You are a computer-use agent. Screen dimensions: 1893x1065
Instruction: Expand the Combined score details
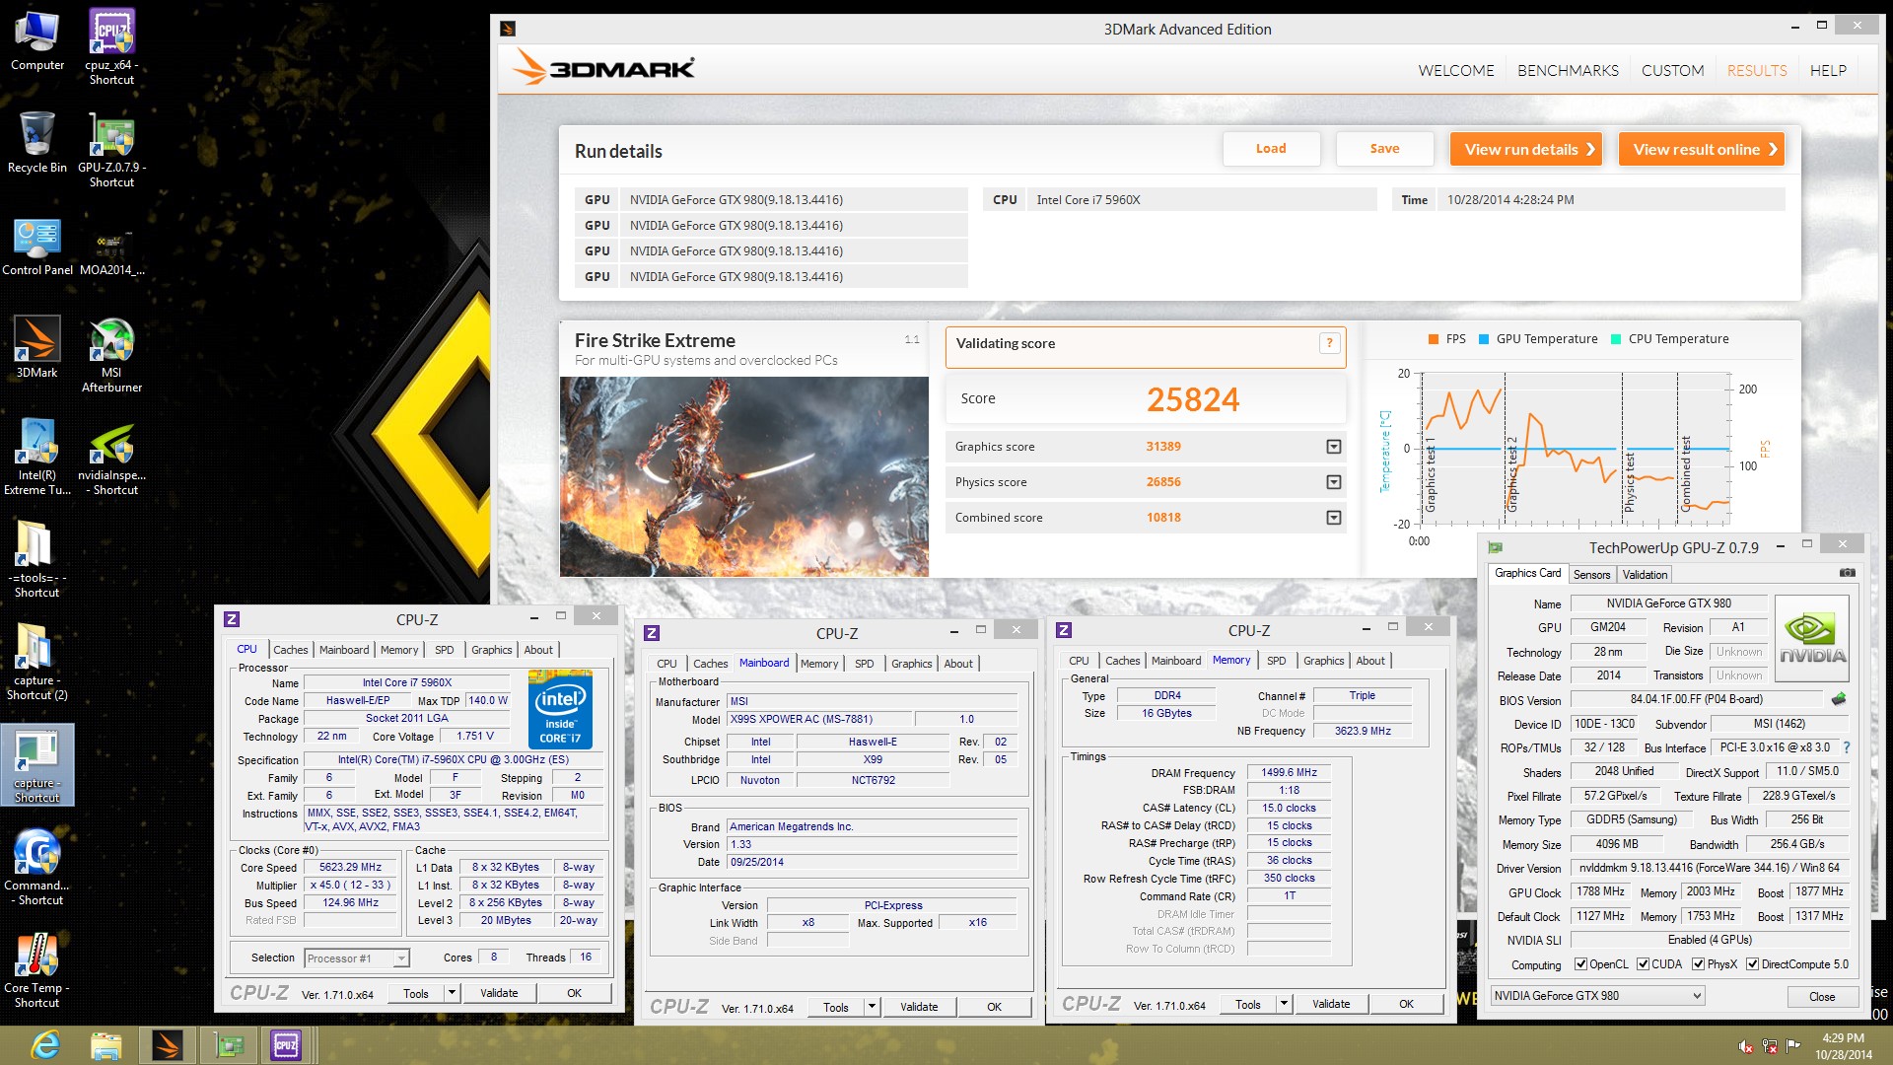[1334, 518]
